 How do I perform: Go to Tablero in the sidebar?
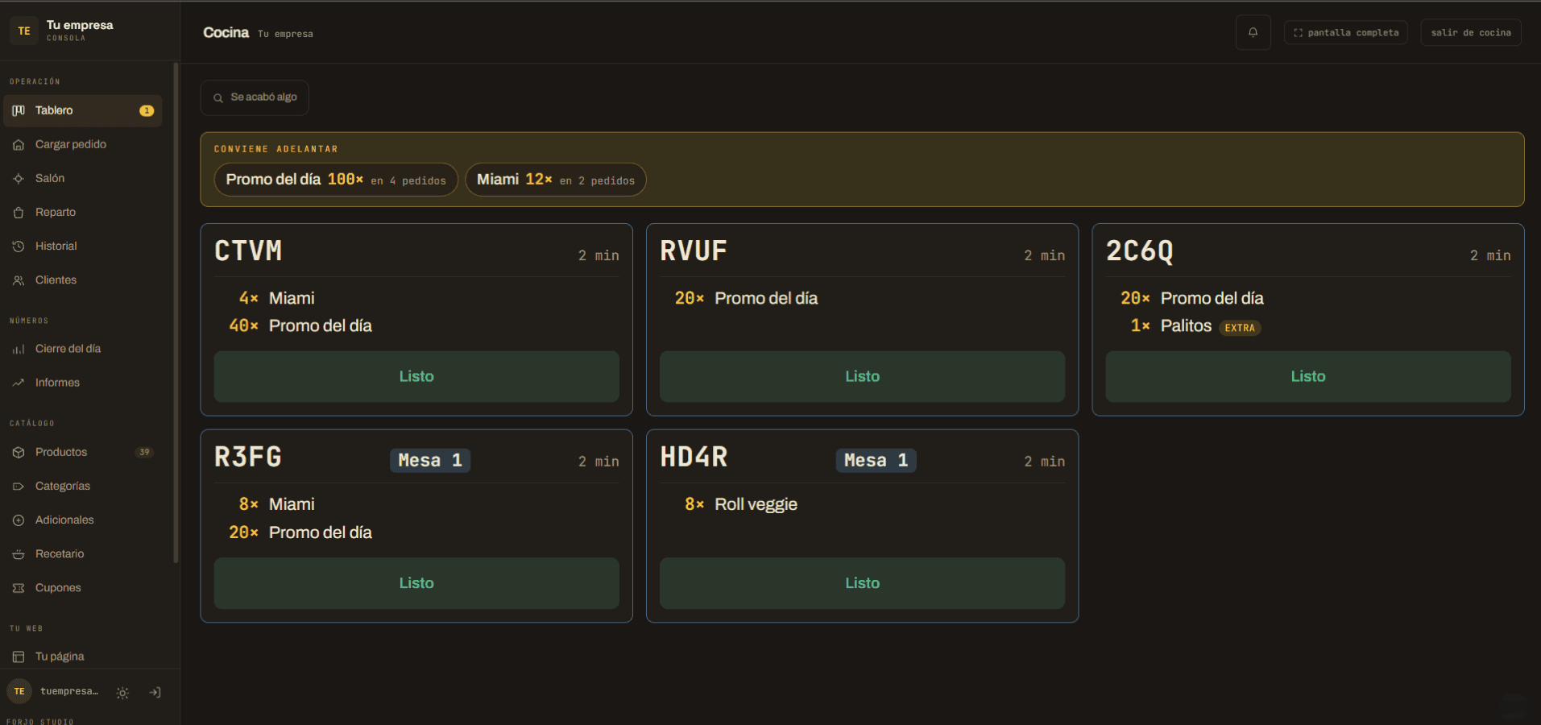click(x=83, y=110)
